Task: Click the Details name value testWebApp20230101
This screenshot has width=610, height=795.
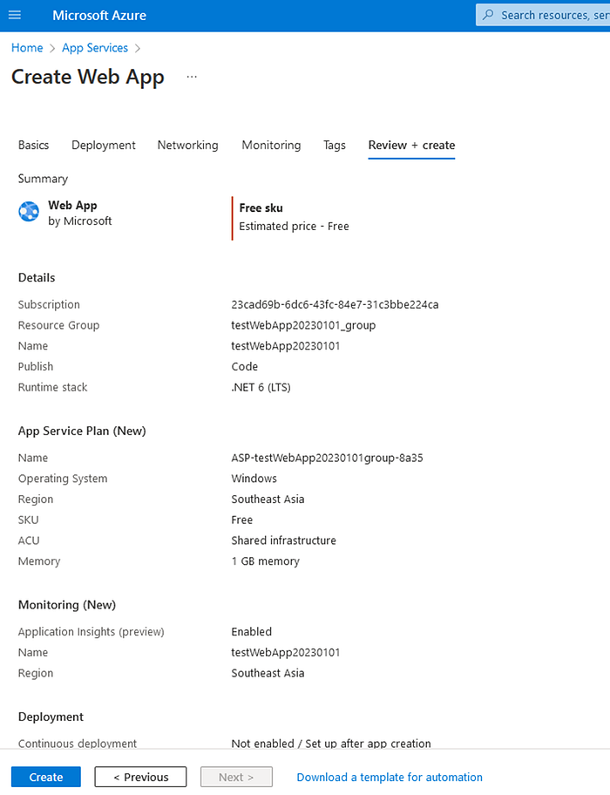Action: (x=286, y=346)
